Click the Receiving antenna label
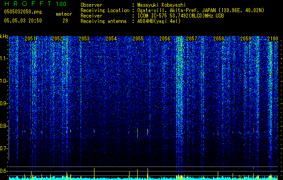 click(103, 21)
